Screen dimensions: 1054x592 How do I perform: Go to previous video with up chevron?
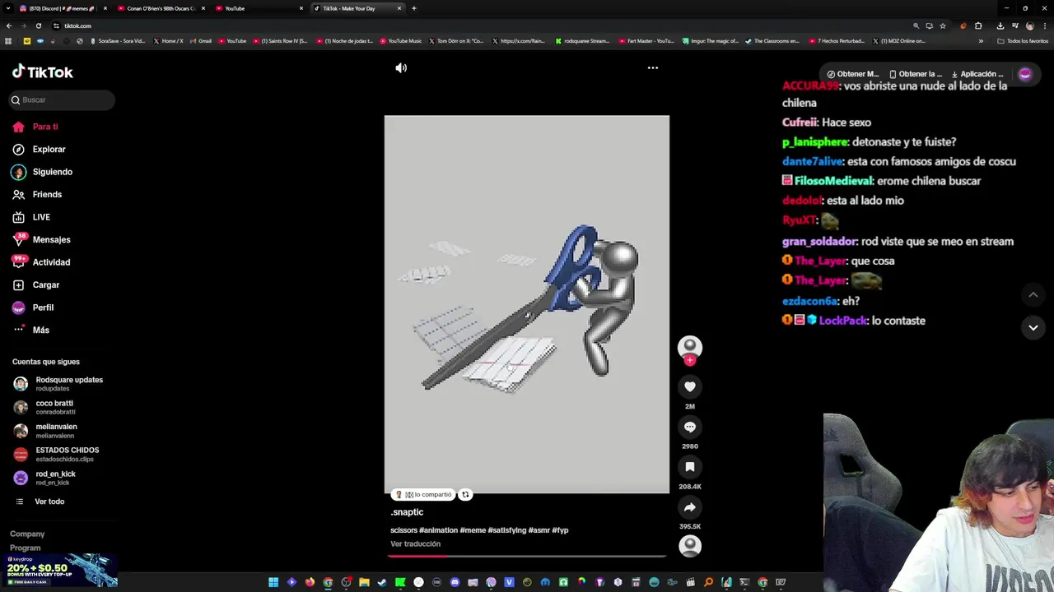coord(1033,294)
